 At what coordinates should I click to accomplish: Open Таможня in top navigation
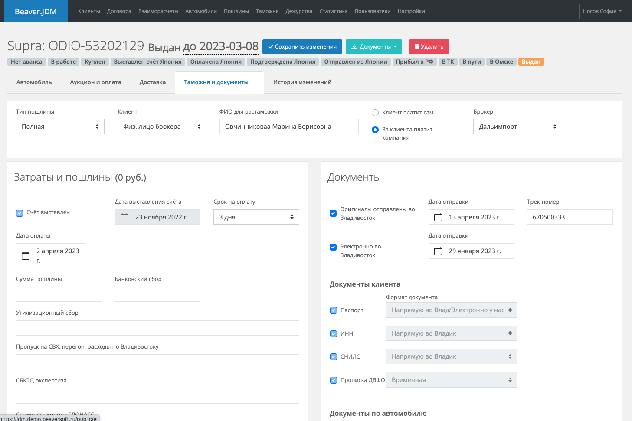pos(267,11)
